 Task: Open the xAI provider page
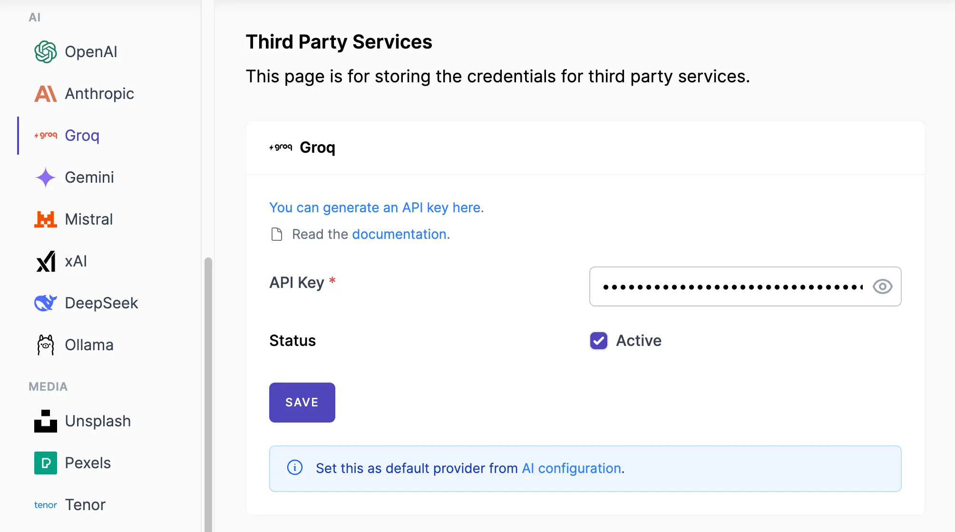(76, 261)
